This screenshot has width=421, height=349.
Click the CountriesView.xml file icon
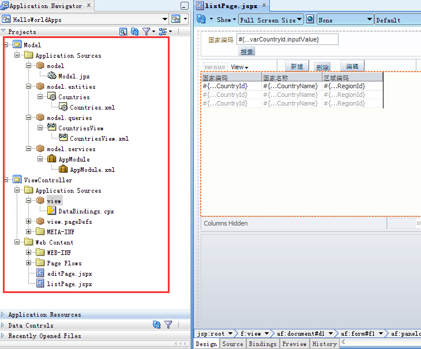click(63, 137)
